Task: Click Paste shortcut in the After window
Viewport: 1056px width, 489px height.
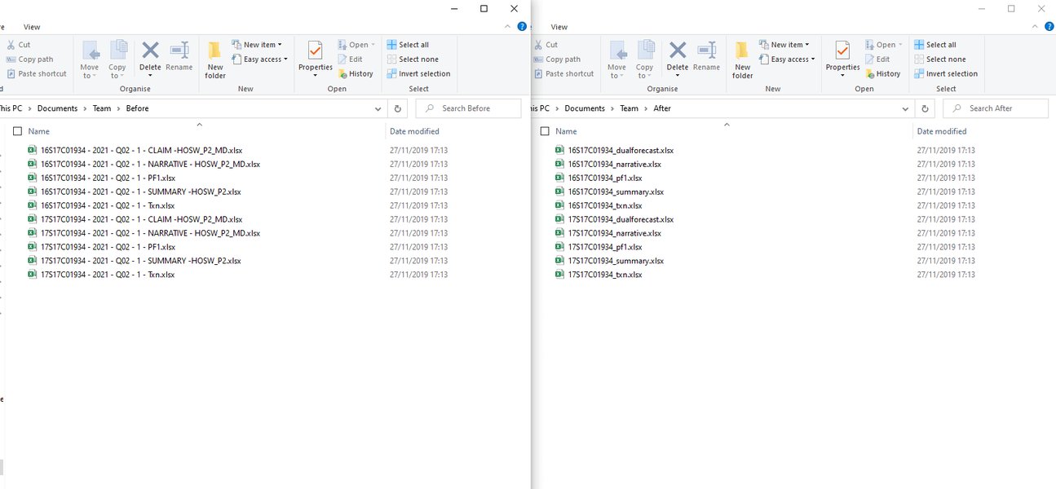Action: [x=563, y=73]
